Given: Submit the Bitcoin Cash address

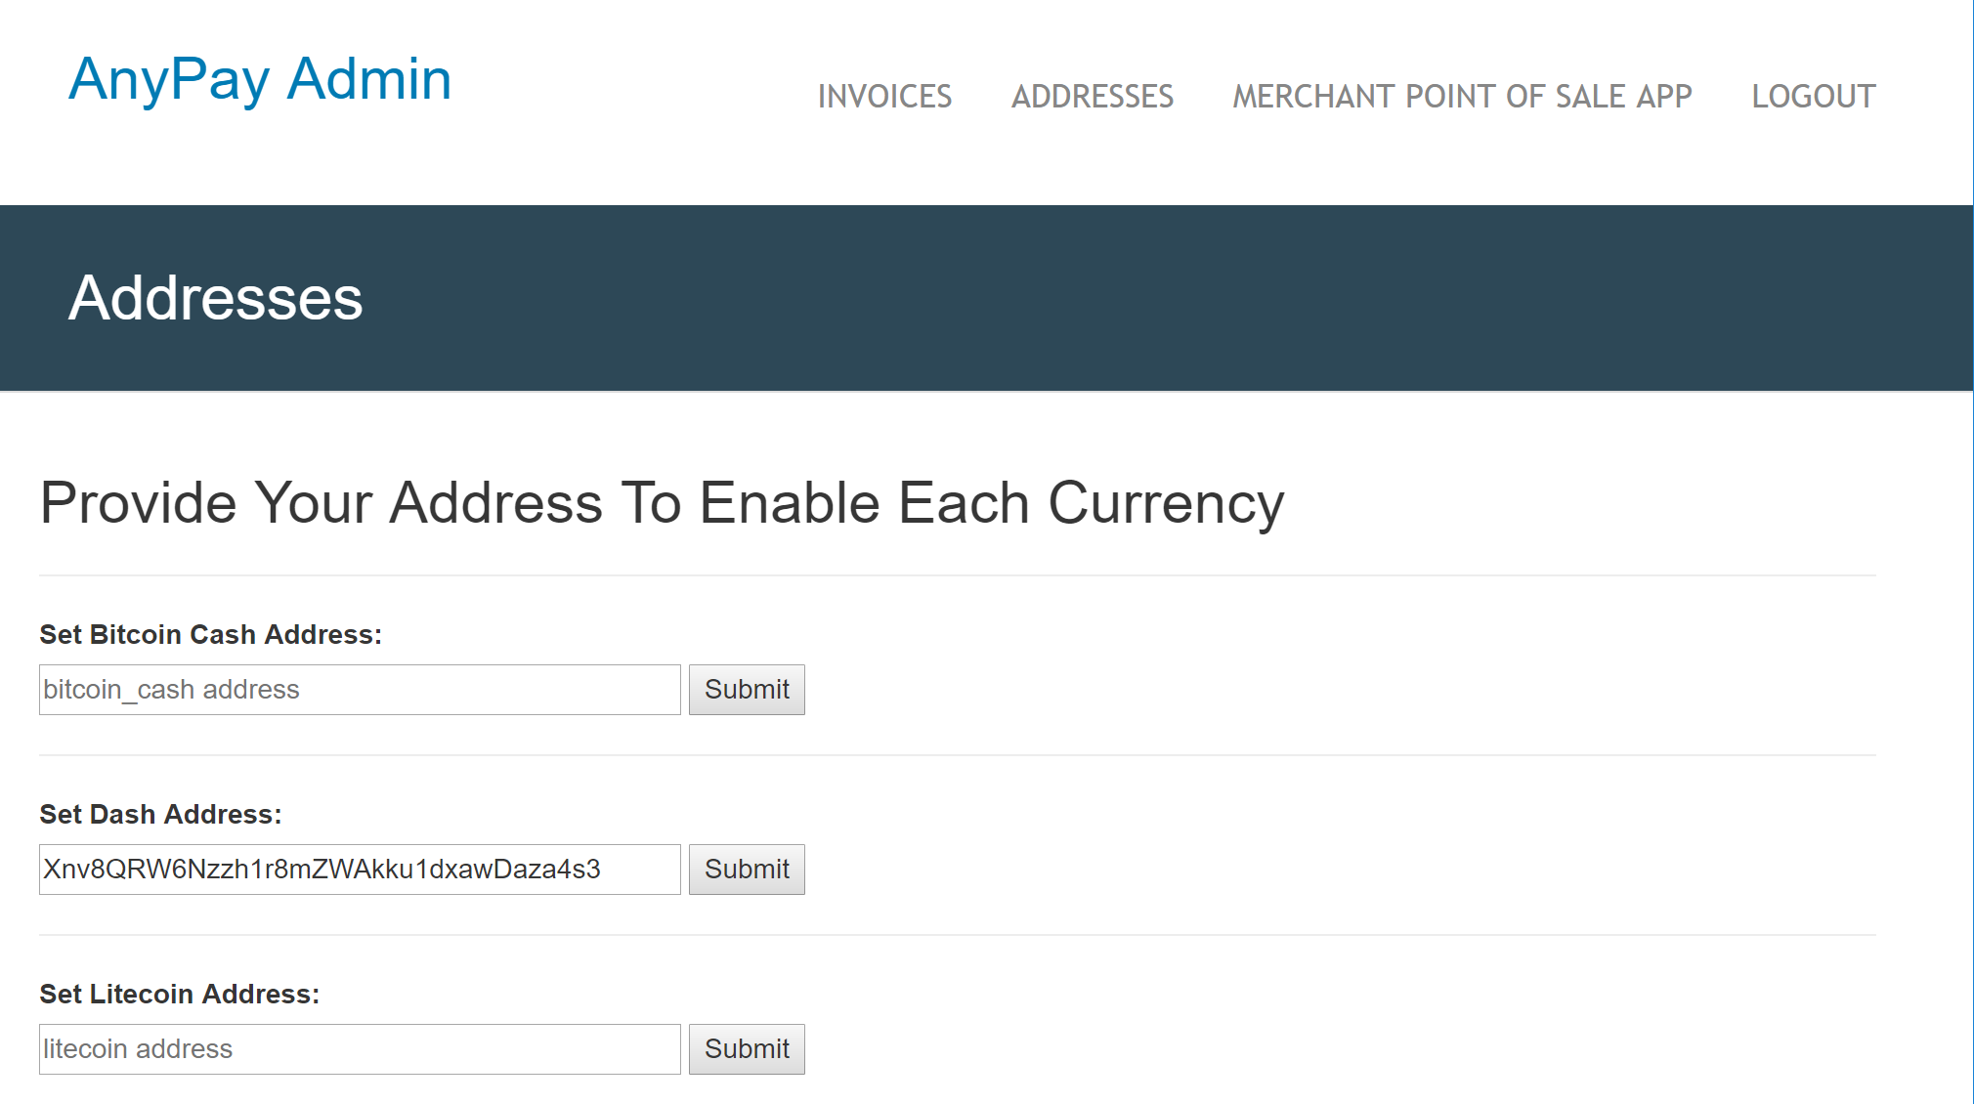Looking at the screenshot, I should pyautogui.click(x=747, y=690).
